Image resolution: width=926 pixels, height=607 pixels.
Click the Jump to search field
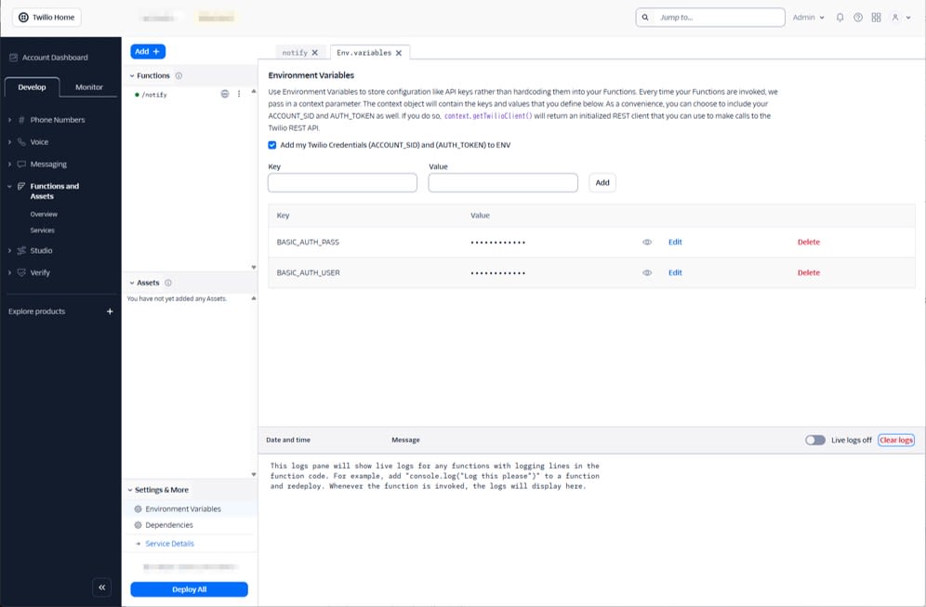pyautogui.click(x=709, y=17)
